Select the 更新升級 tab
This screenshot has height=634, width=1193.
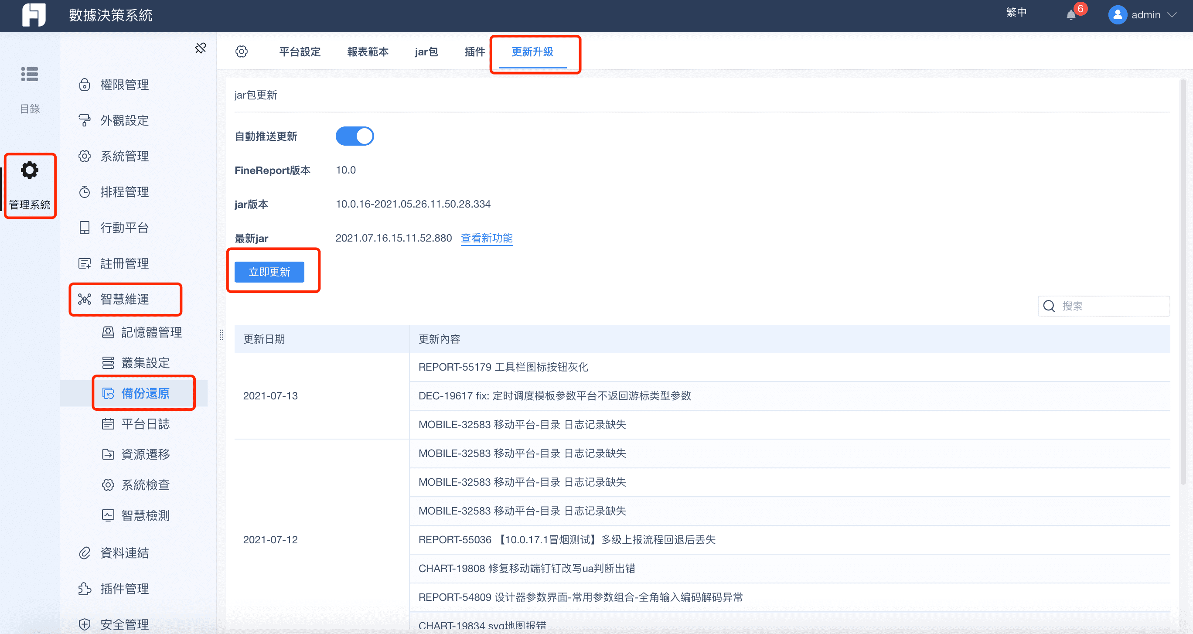(532, 52)
